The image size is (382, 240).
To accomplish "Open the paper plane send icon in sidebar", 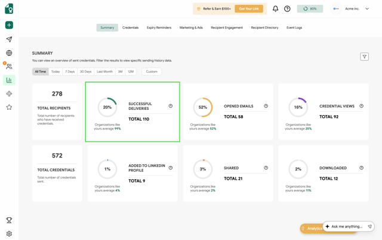I will tap(9, 39).
